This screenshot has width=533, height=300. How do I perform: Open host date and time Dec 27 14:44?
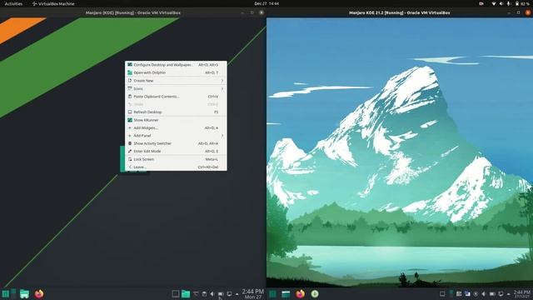point(266,3)
